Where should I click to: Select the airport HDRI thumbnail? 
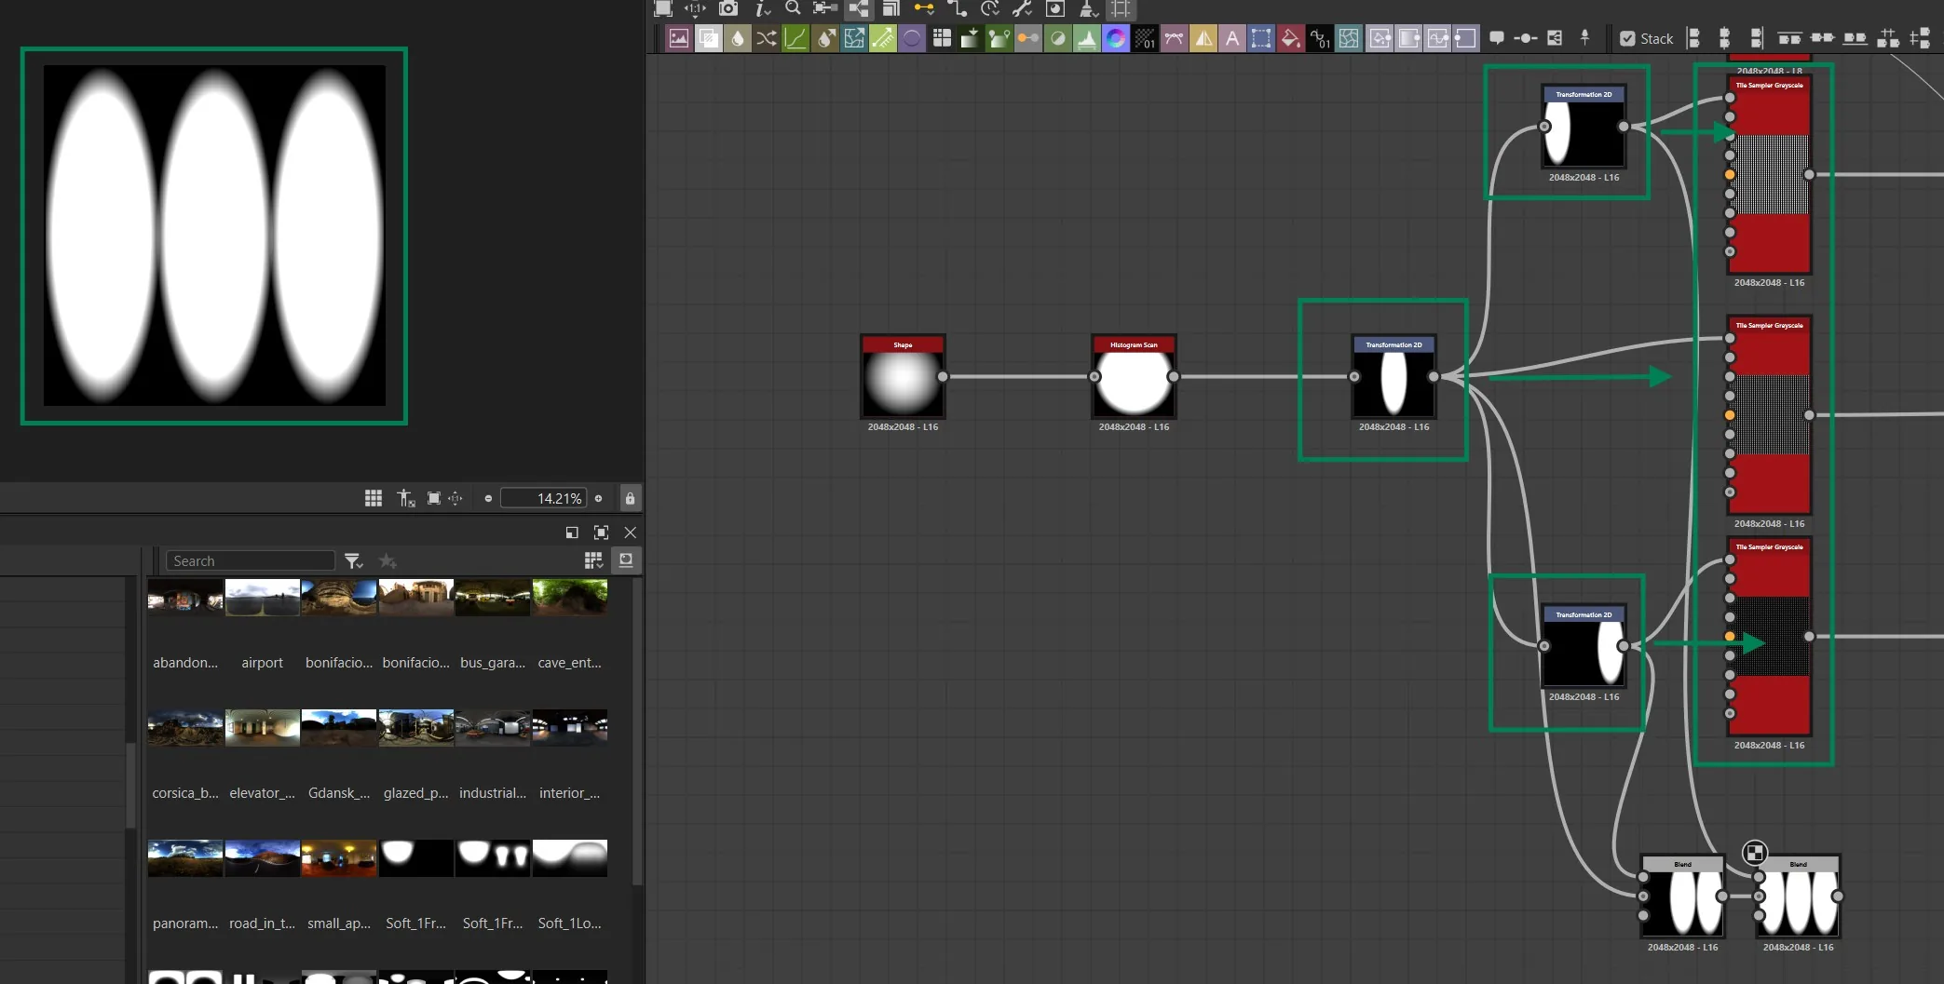pos(263,598)
